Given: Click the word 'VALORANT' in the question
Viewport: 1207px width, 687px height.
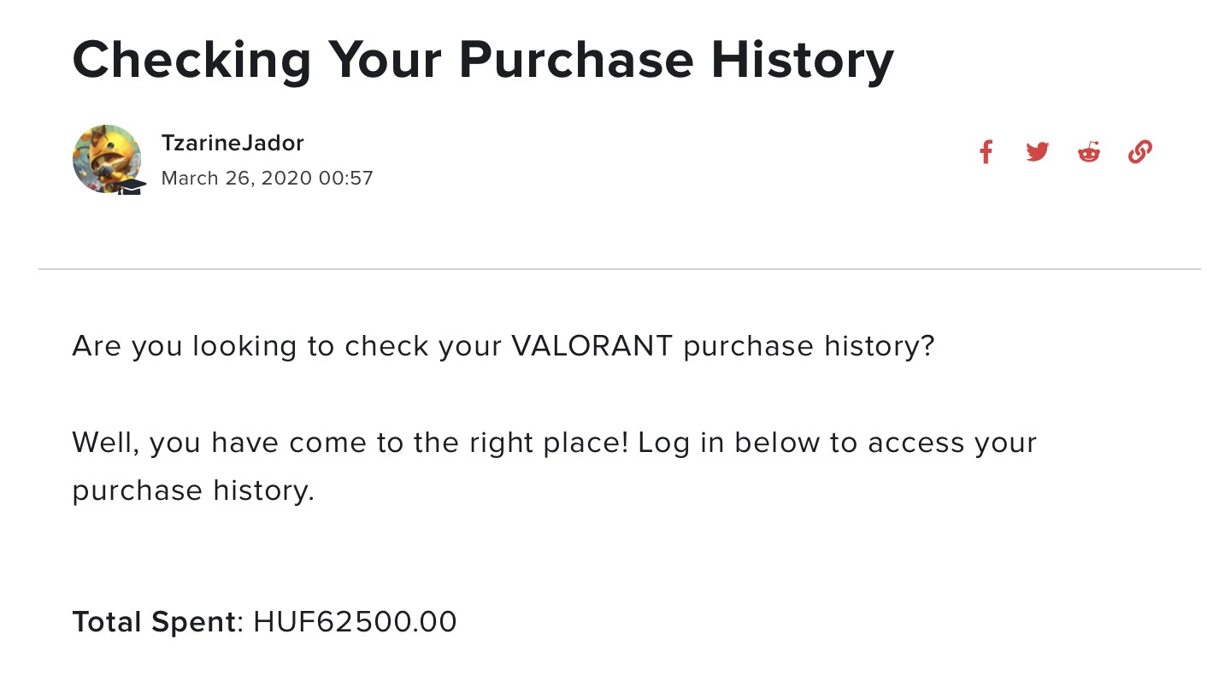Looking at the screenshot, I should [x=592, y=346].
